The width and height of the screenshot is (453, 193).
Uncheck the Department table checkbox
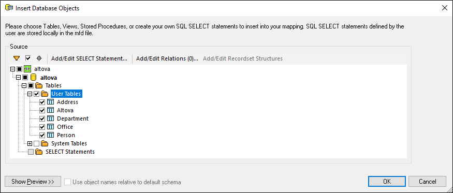click(x=42, y=118)
